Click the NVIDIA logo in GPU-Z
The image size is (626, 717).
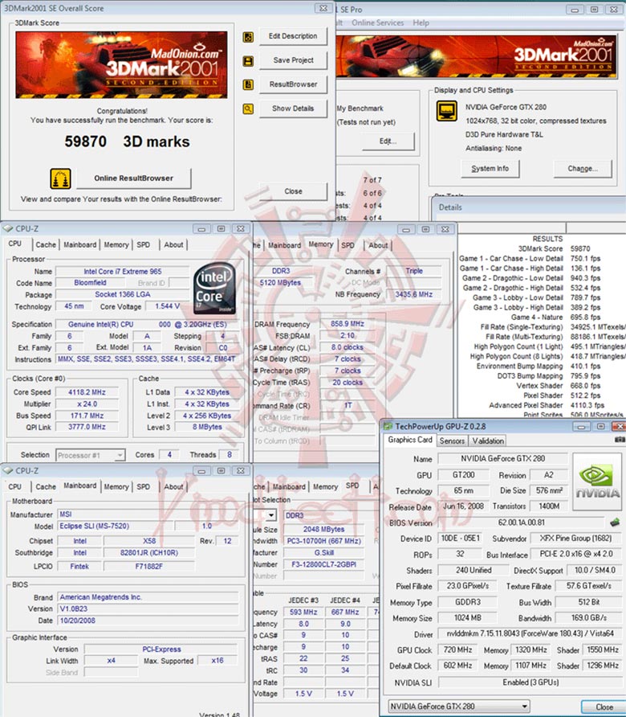coord(597,481)
